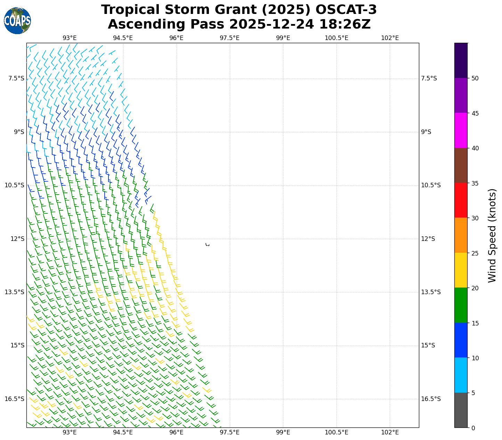Choose the yellow 20–25 knots color band

461,270
